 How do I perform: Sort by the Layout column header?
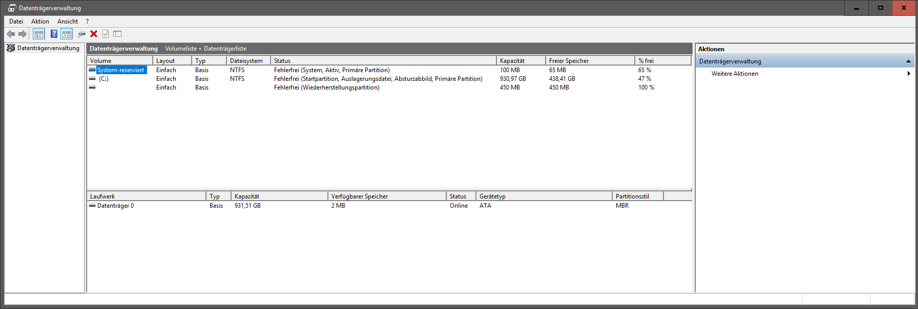tap(173, 60)
